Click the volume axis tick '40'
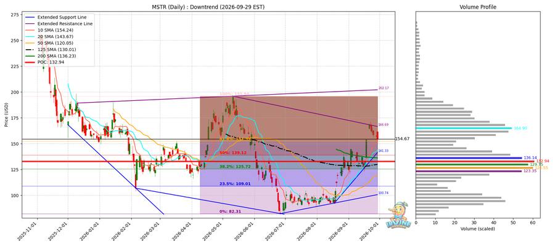The image size is (555, 246). [494, 223]
